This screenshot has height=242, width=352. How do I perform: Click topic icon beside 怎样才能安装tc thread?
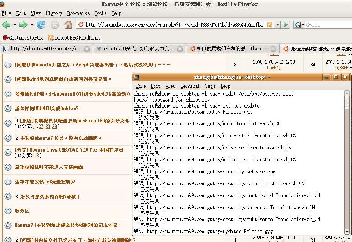click(x=8, y=181)
